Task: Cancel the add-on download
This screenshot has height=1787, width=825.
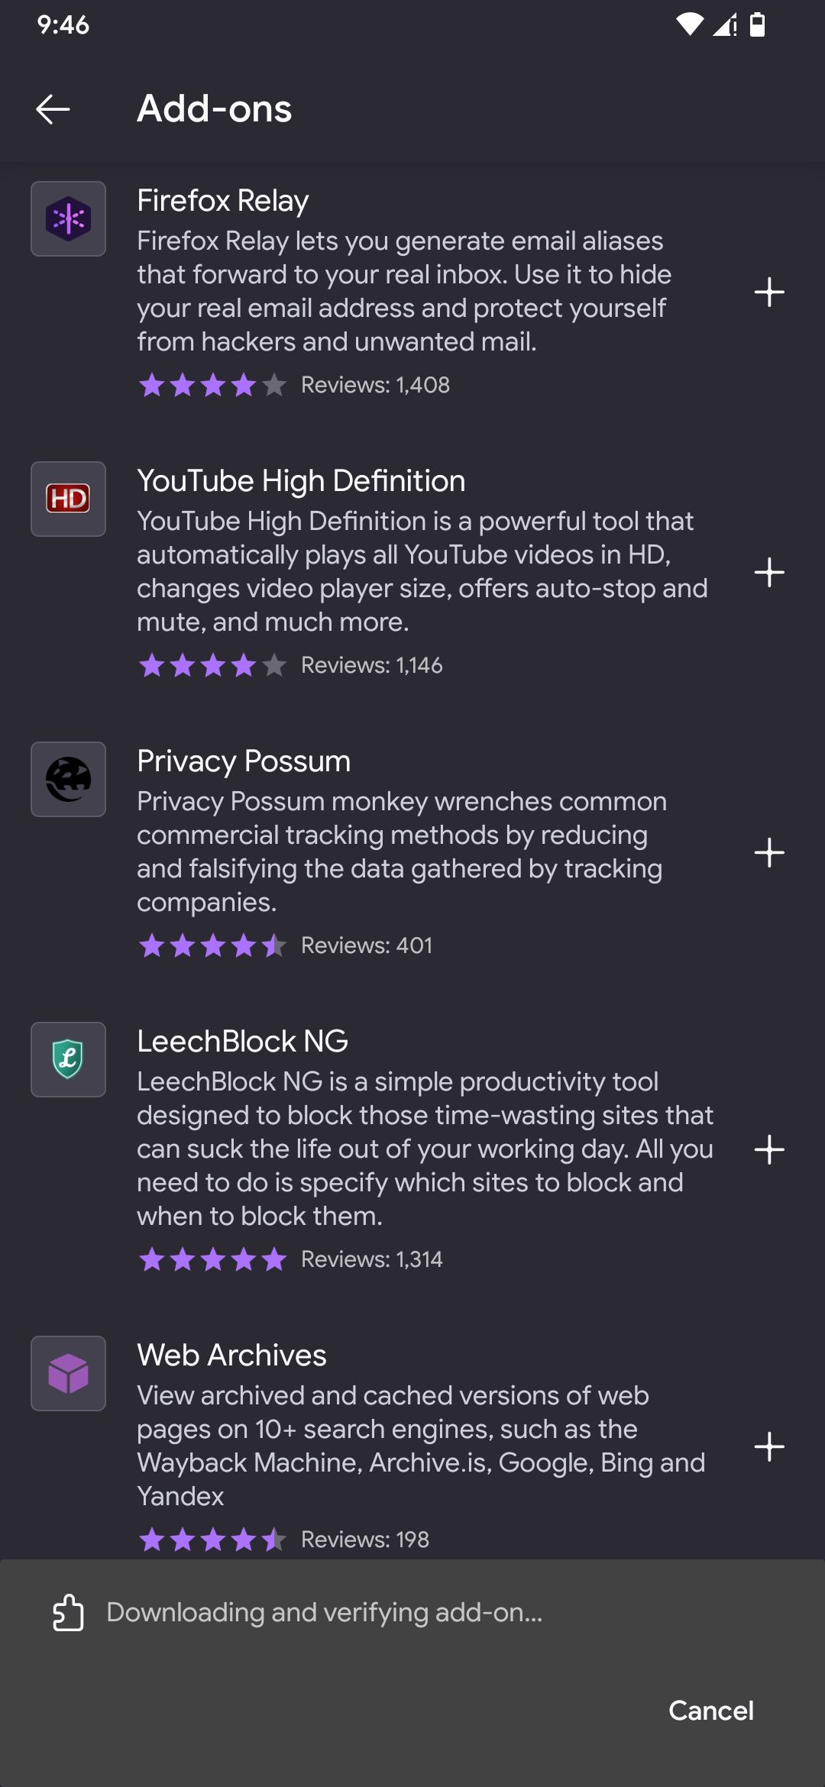Action: coord(710,1711)
